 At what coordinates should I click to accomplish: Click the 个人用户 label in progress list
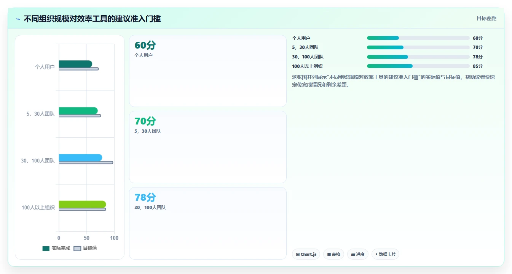[x=301, y=38]
